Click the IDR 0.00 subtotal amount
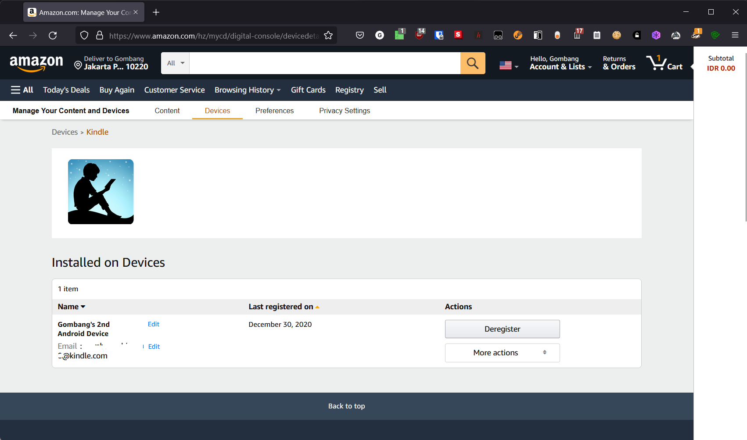747x440 pixels. pos(721,68)
